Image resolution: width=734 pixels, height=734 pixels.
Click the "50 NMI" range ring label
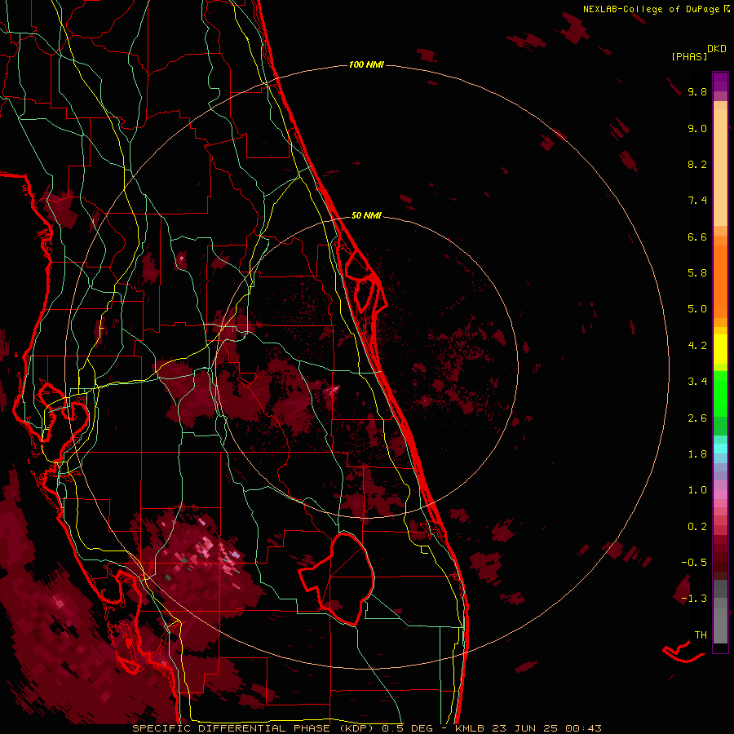pyautogui.click(x=366, y=216)
